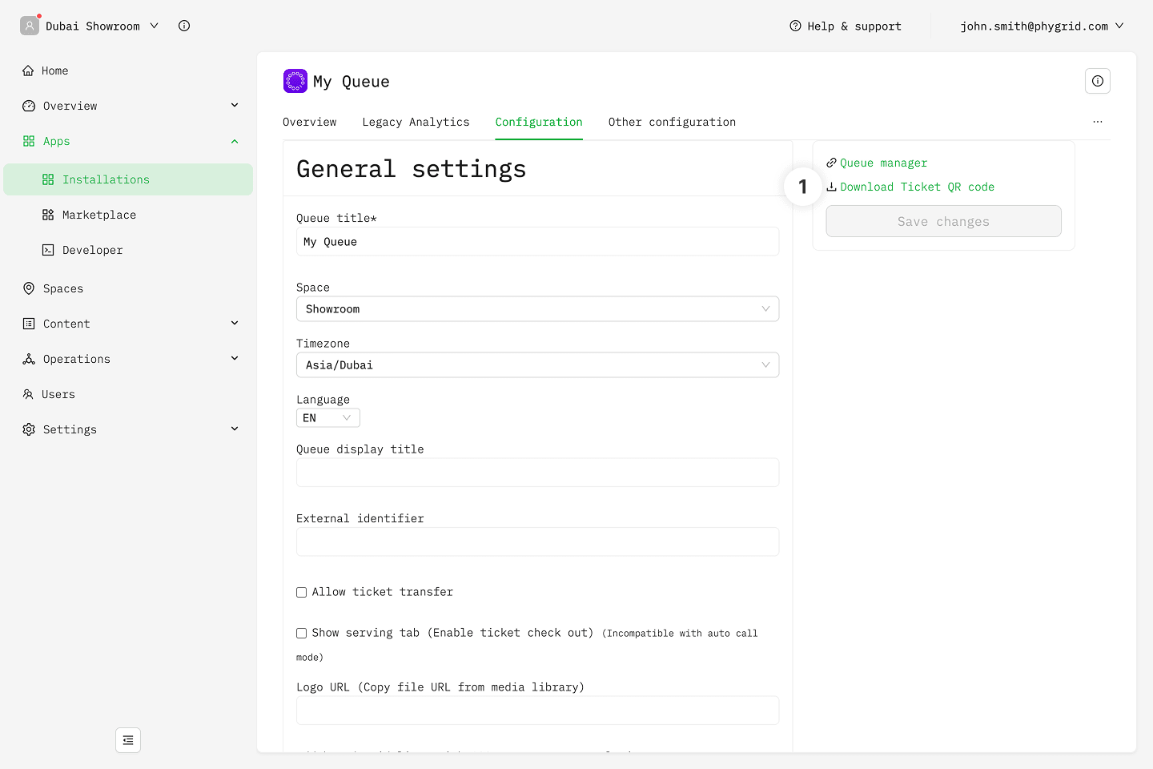The width and height of the screenshot is (1153, 769).
Task: Click the info icon beside Dubai Showroom
Action: coord(184,26)
